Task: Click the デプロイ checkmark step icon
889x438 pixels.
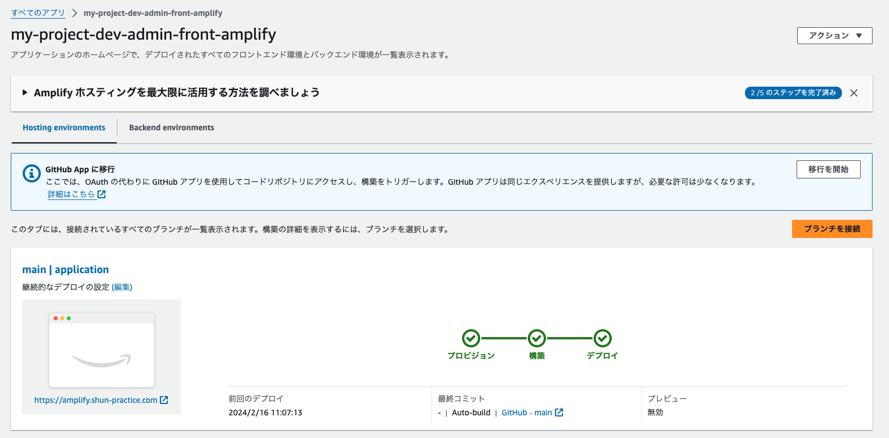Action: click(x=602, y=338)
